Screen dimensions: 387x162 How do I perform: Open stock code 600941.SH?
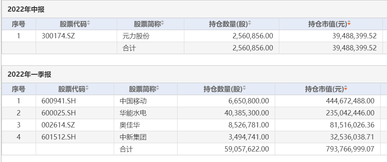pos(59,101)
